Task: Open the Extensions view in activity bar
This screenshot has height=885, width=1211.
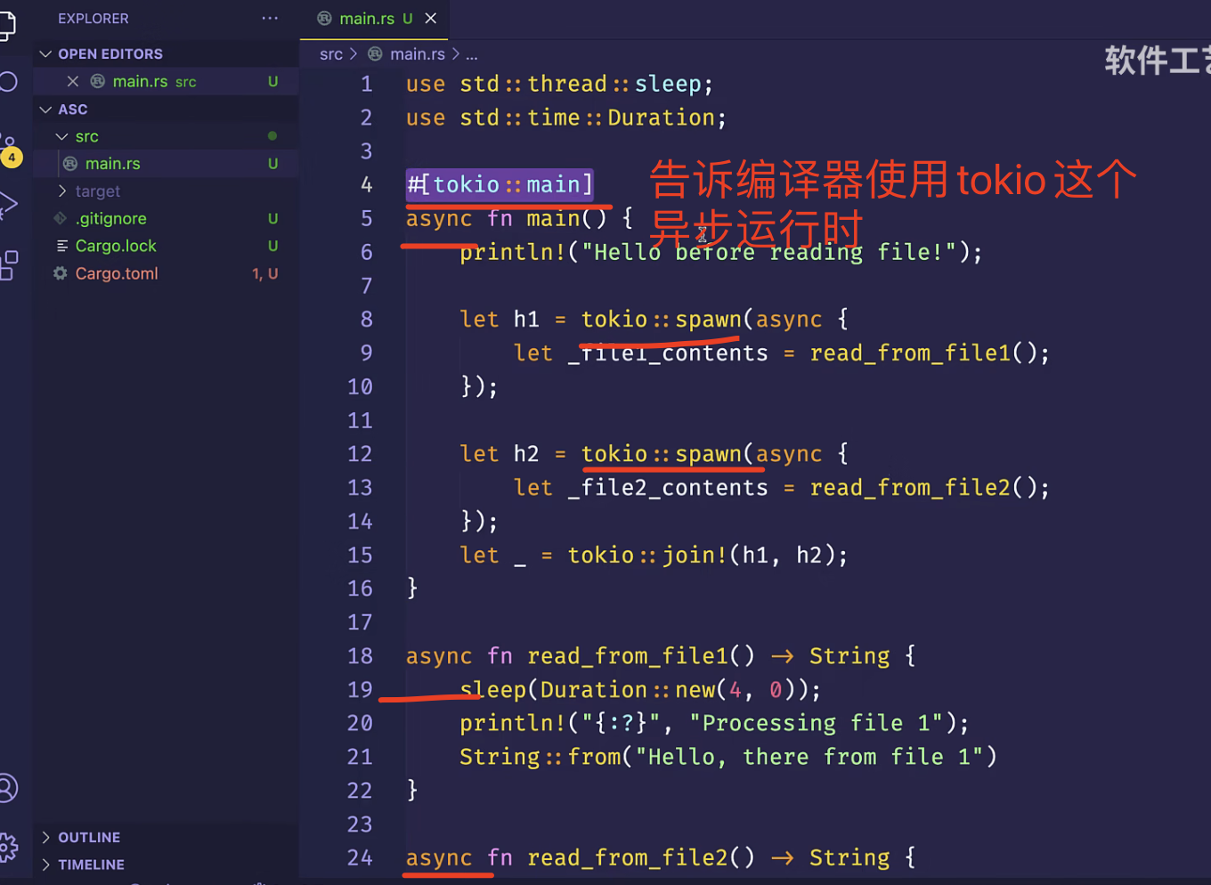Action: pos(9,264)
